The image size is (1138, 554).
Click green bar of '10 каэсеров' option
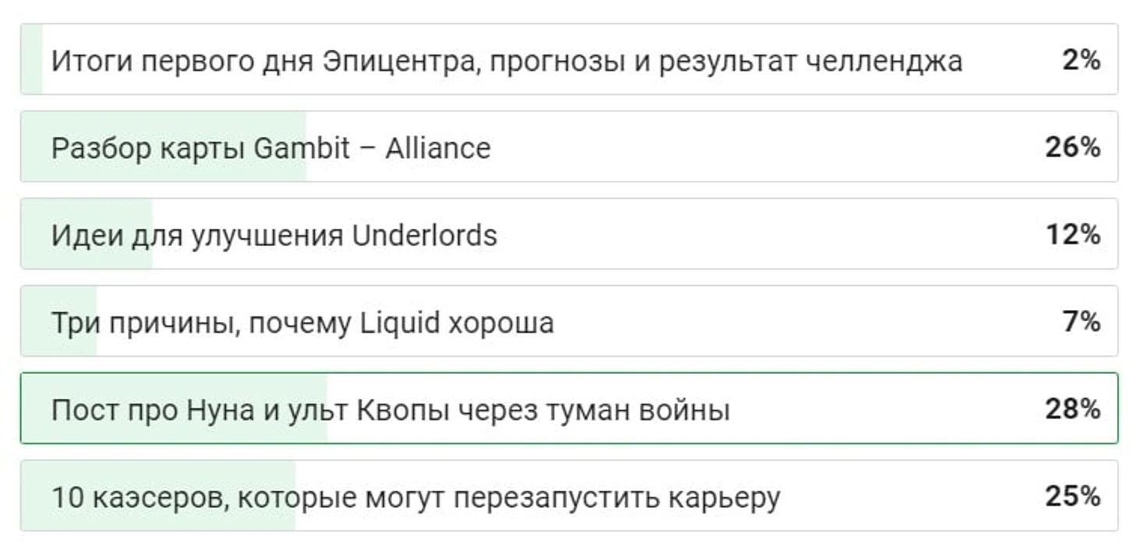click(x=158, y=496)
